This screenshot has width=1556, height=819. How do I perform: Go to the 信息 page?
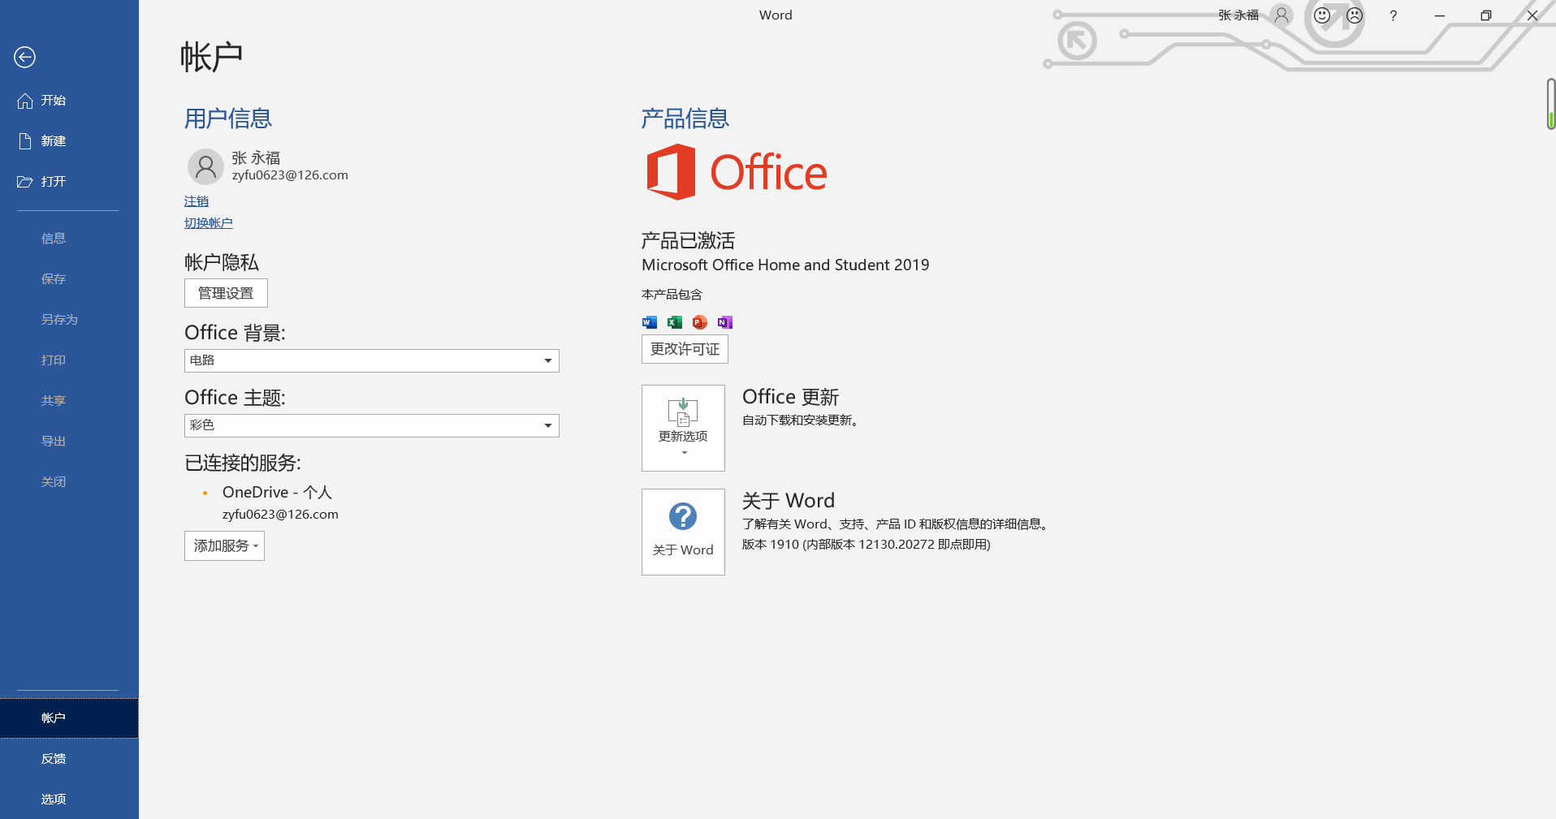[69, 239]
